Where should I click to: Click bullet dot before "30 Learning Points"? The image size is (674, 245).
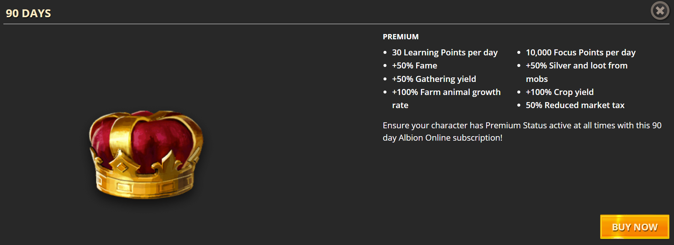385,53
